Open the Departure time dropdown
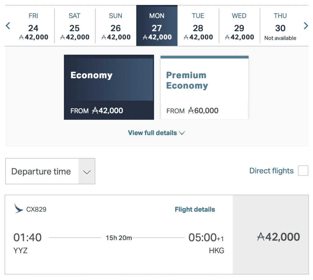Viewport: 313px width, 280px height. pyautogui.click(x=50, y=171)
